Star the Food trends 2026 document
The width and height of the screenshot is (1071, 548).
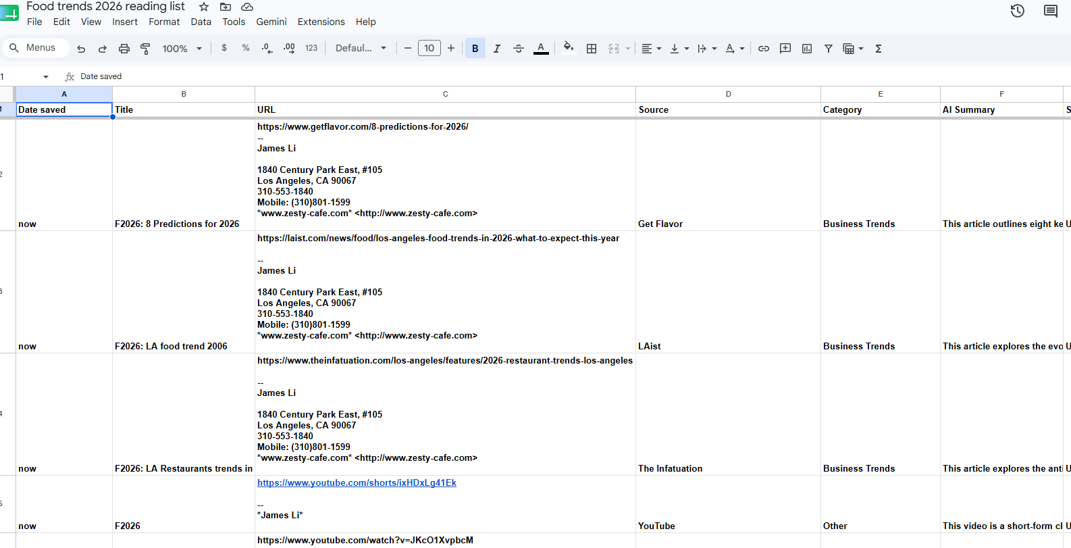point(204,7)
